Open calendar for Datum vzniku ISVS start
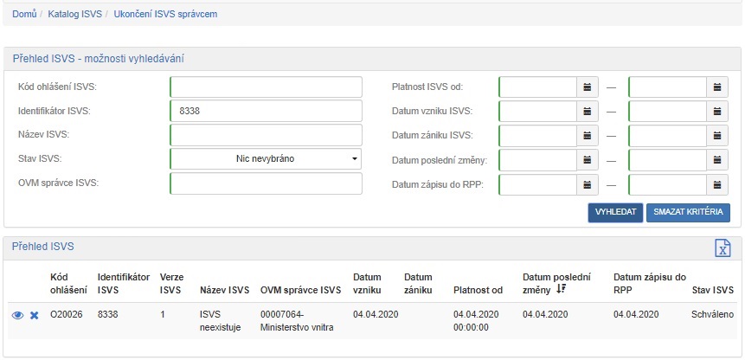The height and width of the screenshot is (360, 745). pyautogui.click(x=588, y=112)
